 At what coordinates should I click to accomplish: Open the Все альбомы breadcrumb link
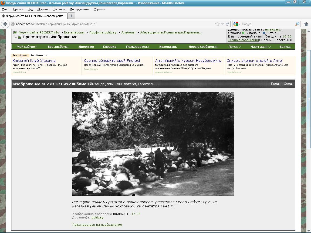(74, 32)
